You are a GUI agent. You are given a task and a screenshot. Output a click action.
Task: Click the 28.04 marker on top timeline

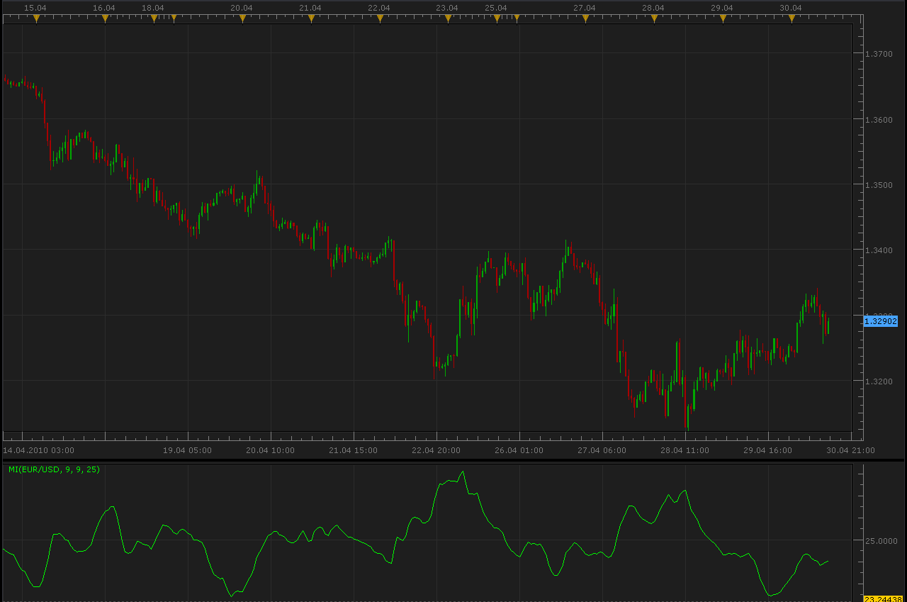654,19
